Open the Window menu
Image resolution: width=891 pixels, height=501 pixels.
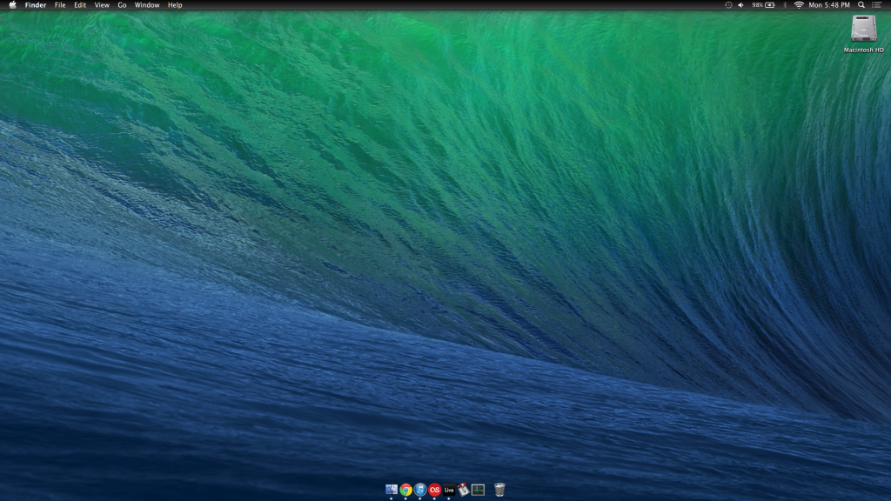146,5
